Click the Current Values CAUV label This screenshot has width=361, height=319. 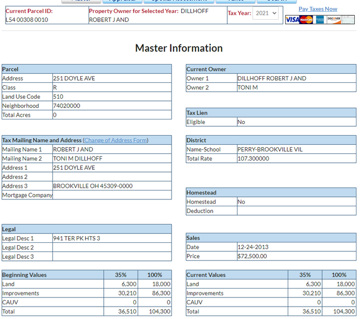click(x=194, y=302)
